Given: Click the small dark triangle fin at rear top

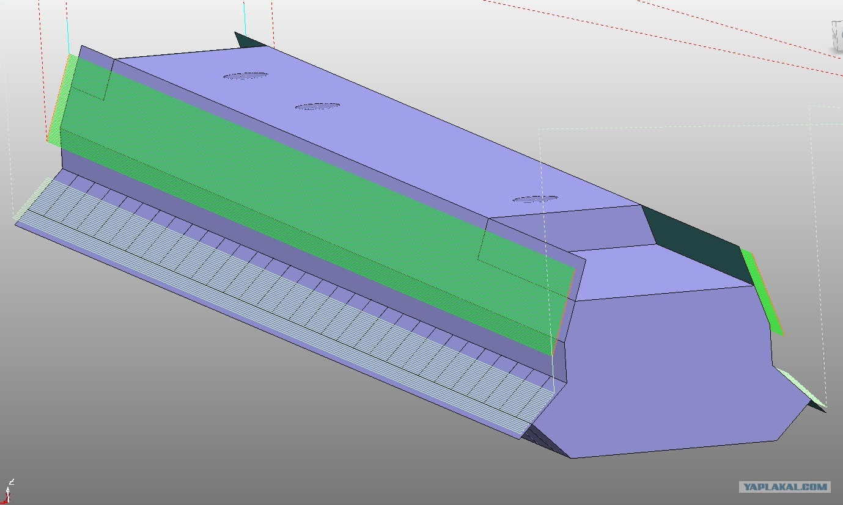Looking at the screenshot, I should 249,40.
